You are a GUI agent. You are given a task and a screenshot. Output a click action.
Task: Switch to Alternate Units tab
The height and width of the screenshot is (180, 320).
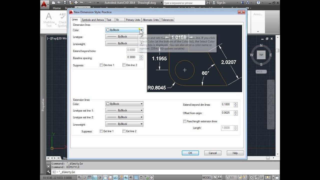tap(151, 20)
